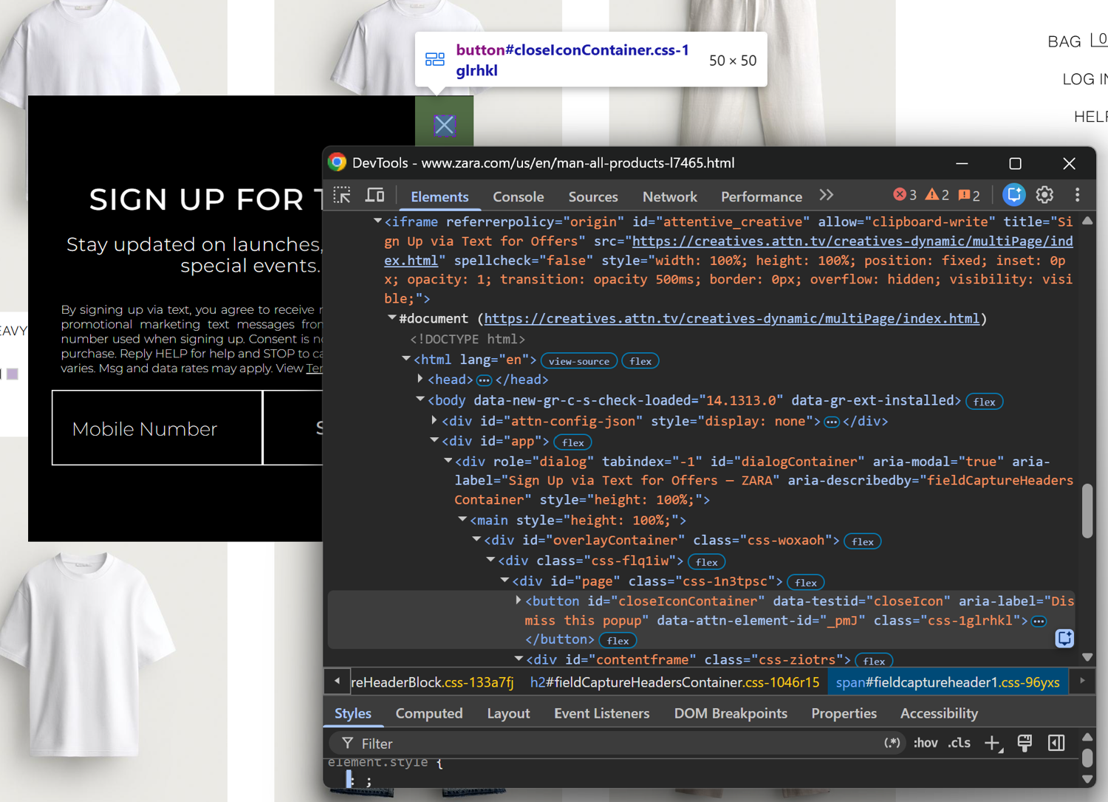Click AI assistance icon on selected DOM row
The image size is (1108, 802).
pyautogui.click(x=1064, y=638)
